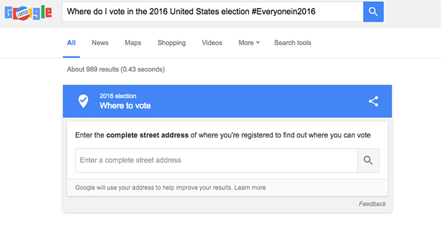Viewport: 441px width, 225px height.
Task: Click the Learn more link
Action: [x=250, y=188]
